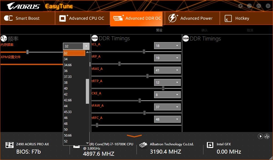Select 48 in the frequency list

tap(75, 124)
